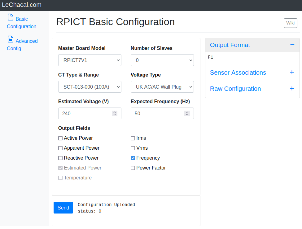This screenshot has height=229, width=302.
Task: Click the Basic Configuration page icon
Action: point(11,17)
